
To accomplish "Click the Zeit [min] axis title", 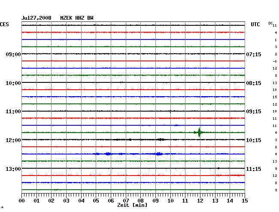I will (132, 206).
